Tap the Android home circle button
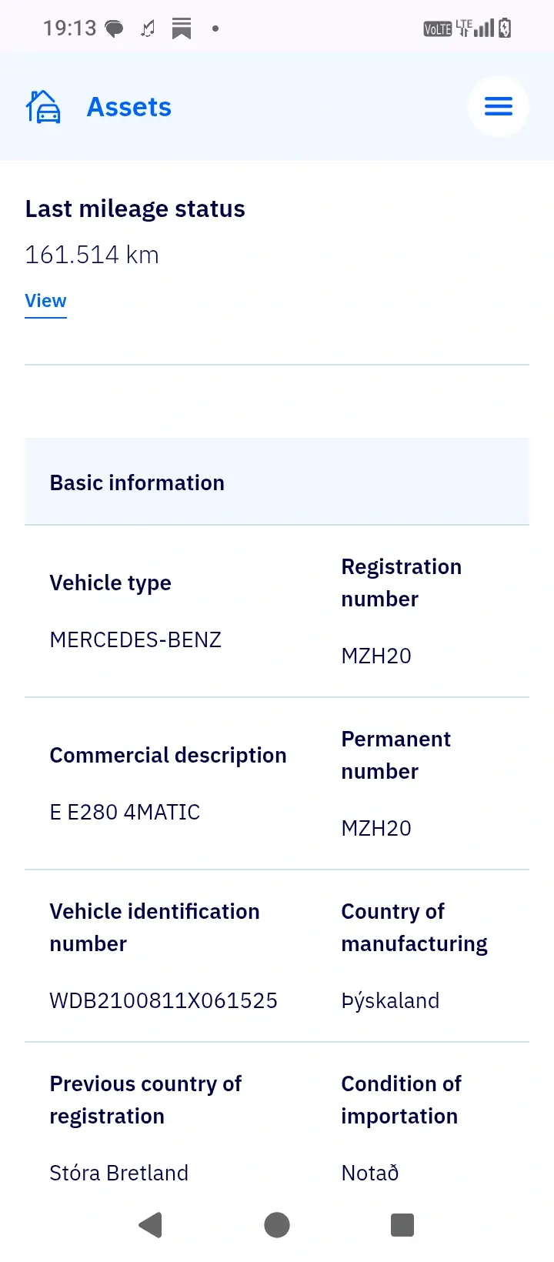This screenshot has width=554, height=1262. click(277, 1224)
